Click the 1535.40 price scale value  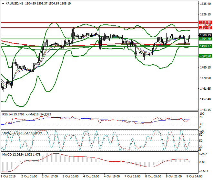(205, 4)
